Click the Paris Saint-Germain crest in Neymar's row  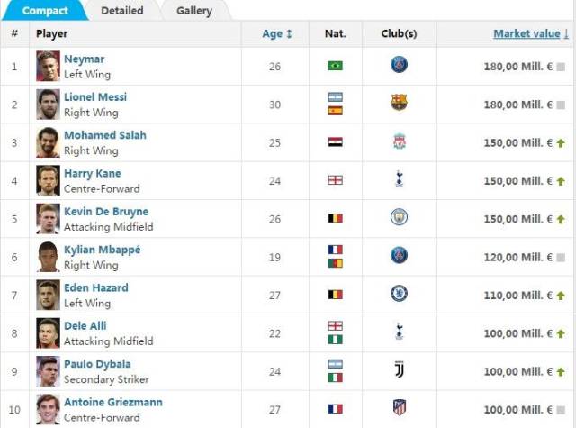(399, 65)
